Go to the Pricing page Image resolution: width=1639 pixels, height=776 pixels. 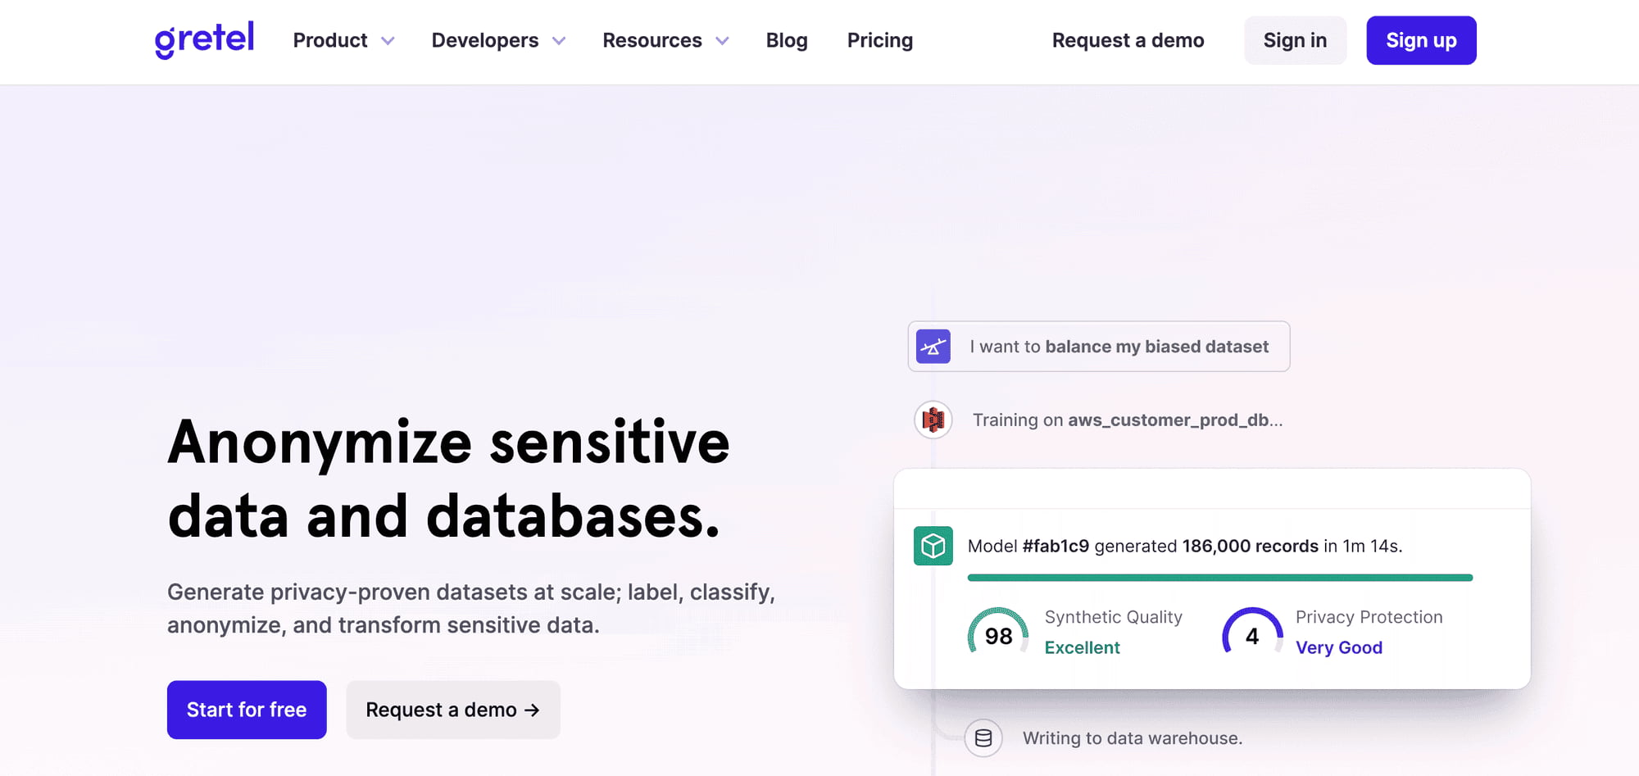pyautogui.click(x=879, y=40)
